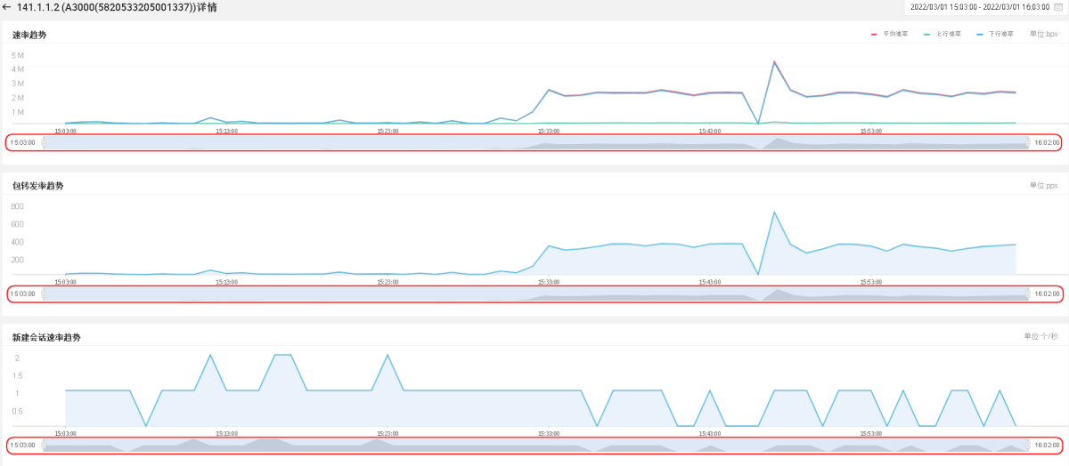The image size is (1069, 466).
Task: Click left zoom handle of 包转发率趋势 slider
Action: pyautogui.click(x=44, y=293)
